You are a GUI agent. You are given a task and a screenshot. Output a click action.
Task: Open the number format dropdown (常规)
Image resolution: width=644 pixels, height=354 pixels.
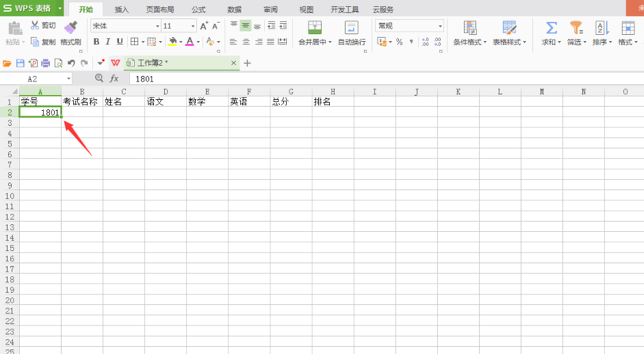440,26
